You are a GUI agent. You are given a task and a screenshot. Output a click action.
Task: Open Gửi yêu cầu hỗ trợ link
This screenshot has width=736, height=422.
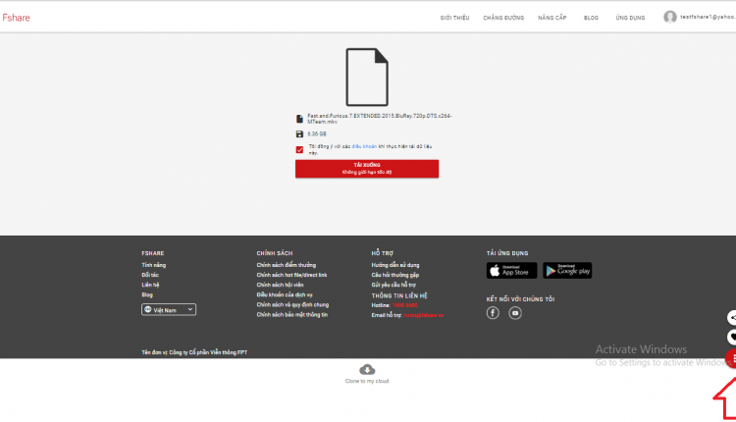point(394,285)
